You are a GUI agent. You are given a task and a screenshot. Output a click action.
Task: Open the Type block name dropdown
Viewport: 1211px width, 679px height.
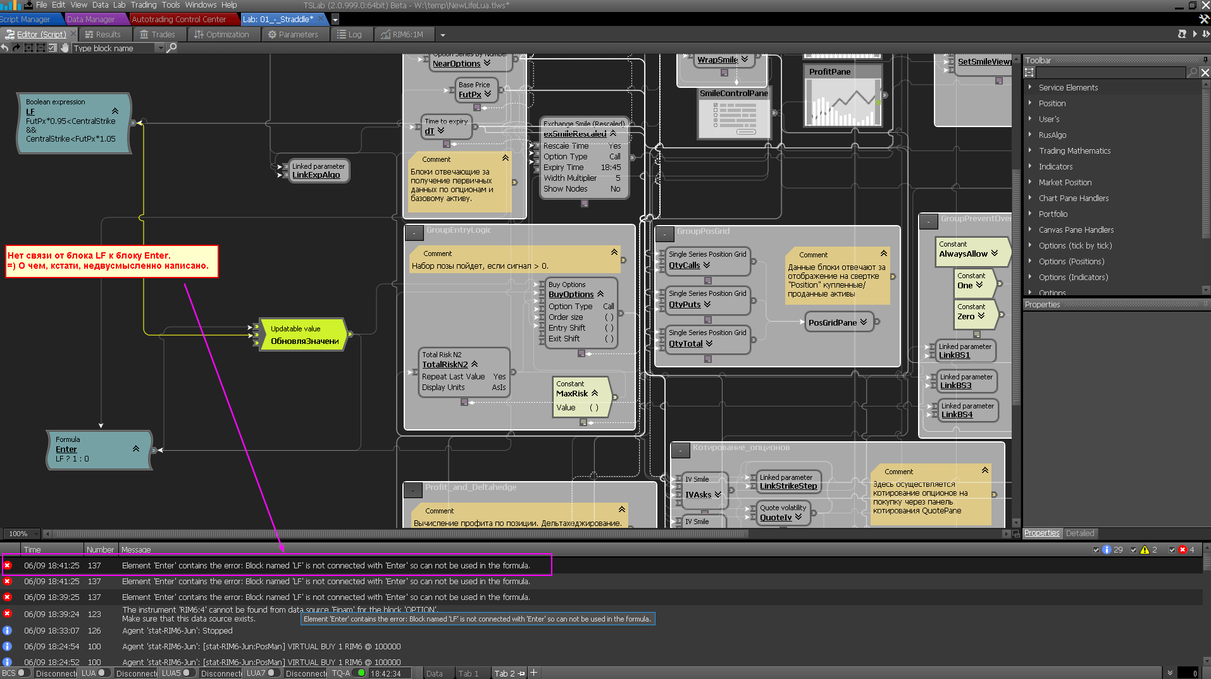[x=160, y=48]
